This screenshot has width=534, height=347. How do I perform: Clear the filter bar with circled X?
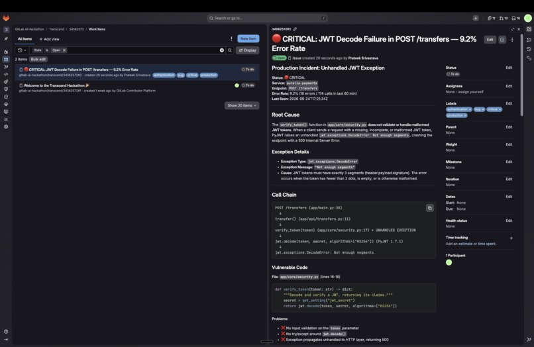(222, 50)
